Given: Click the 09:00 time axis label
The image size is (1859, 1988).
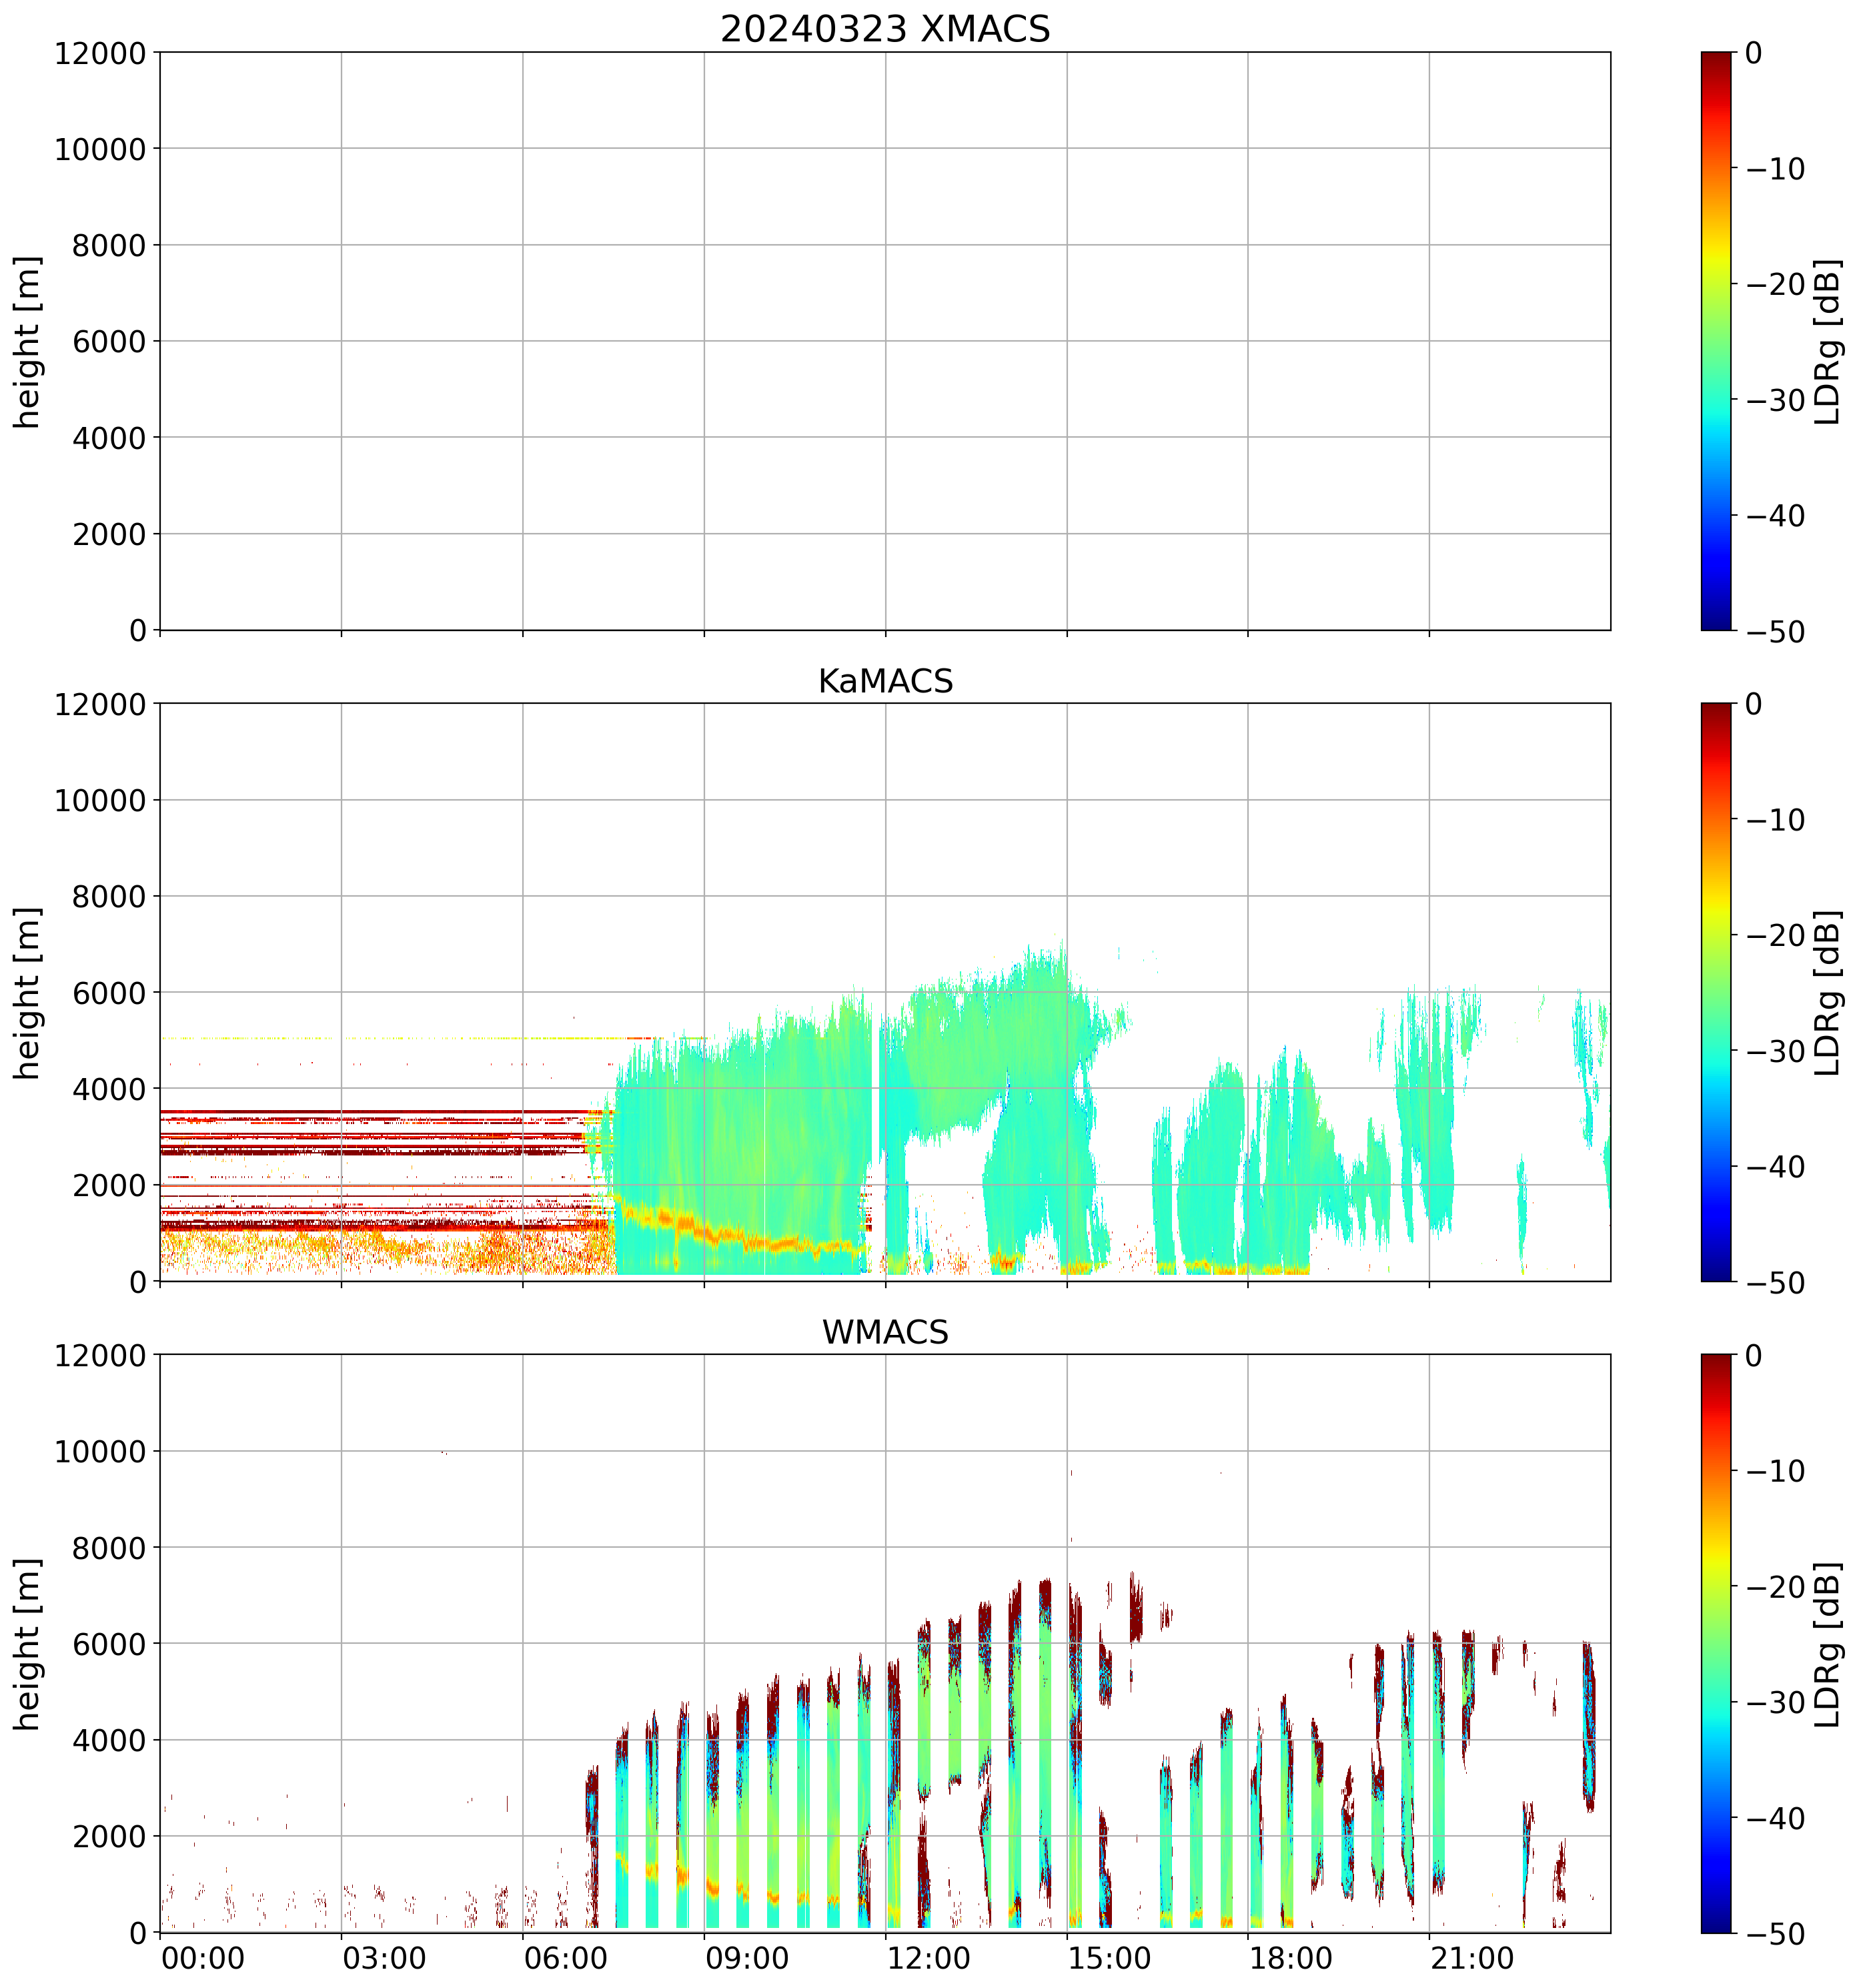Looking at the screenshot, I should coord(747,1957).
